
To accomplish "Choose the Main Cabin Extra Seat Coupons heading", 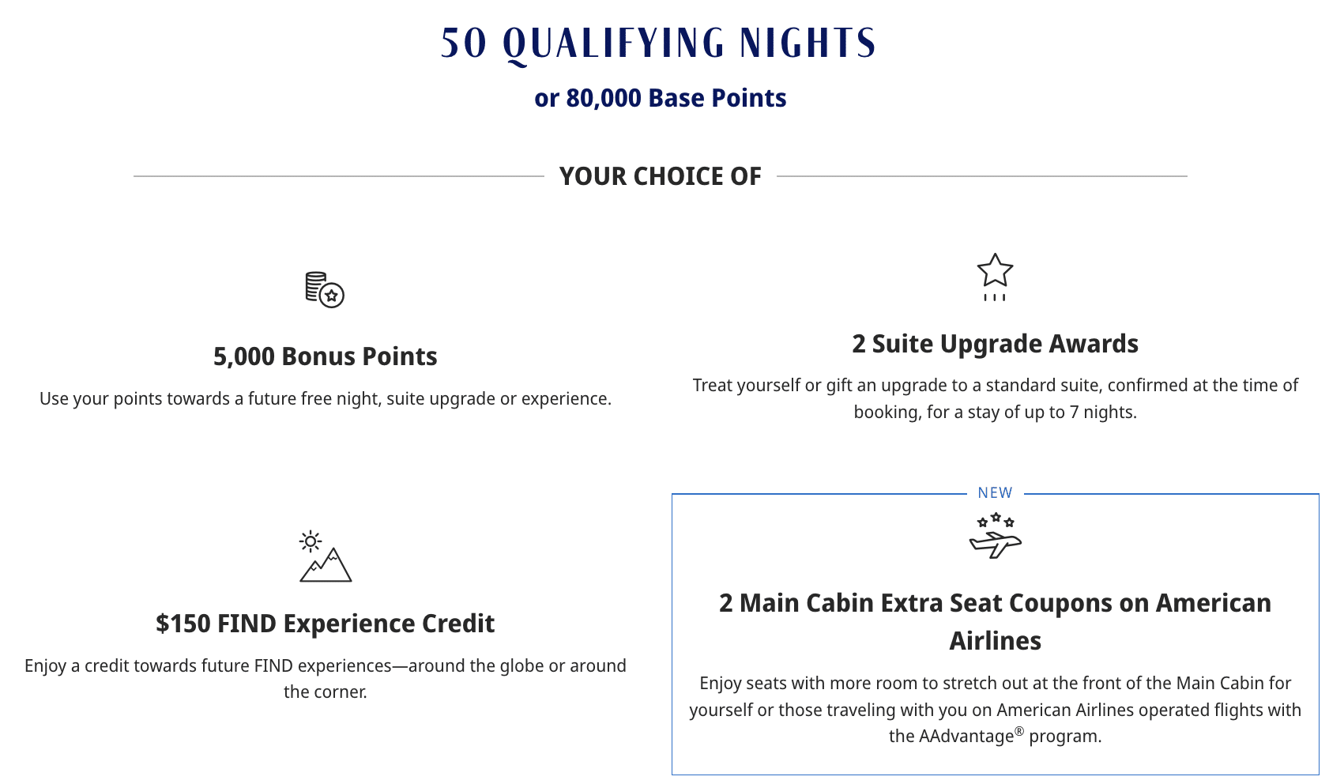I will tap(995, 621).
